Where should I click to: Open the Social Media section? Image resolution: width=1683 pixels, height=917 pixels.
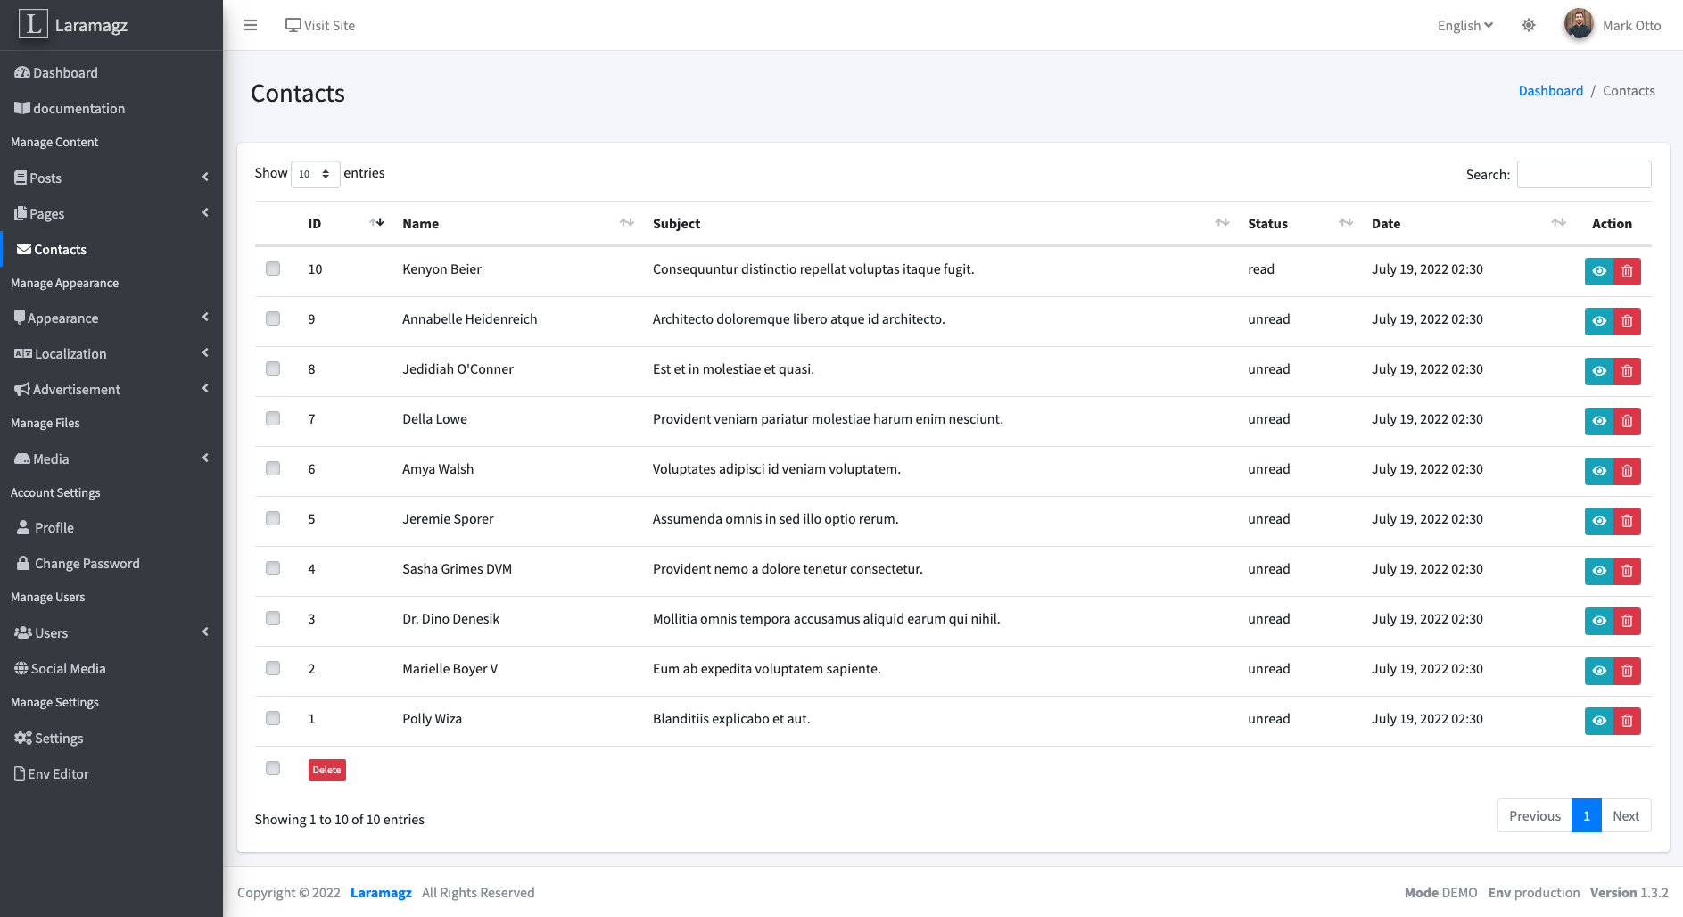67,668
